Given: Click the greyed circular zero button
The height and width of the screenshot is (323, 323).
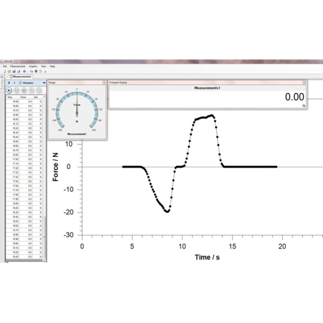Looking at the screenshot, I should (39, 91).
